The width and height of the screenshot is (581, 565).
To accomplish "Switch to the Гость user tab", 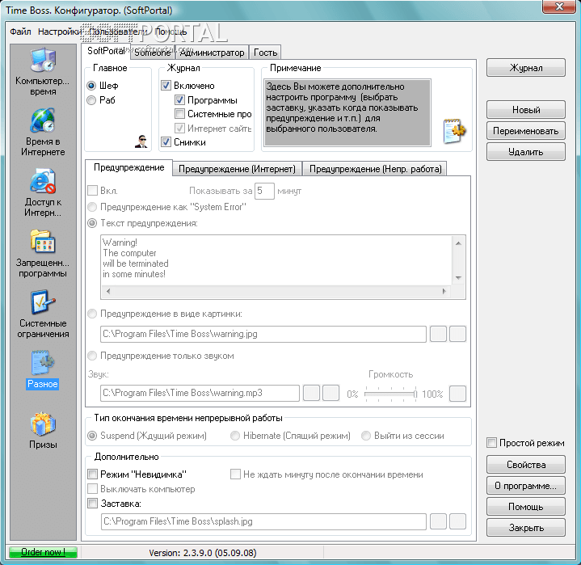I will pos(265,53).
